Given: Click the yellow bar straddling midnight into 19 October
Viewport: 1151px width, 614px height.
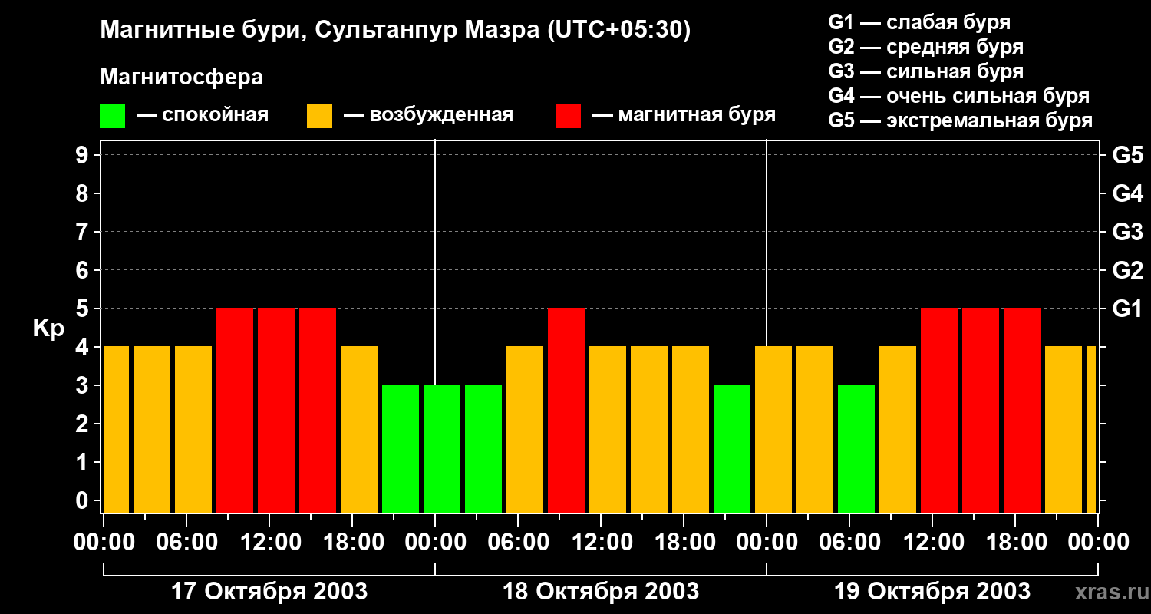Looking at the screenshot, I should click(x=773, y=430).
